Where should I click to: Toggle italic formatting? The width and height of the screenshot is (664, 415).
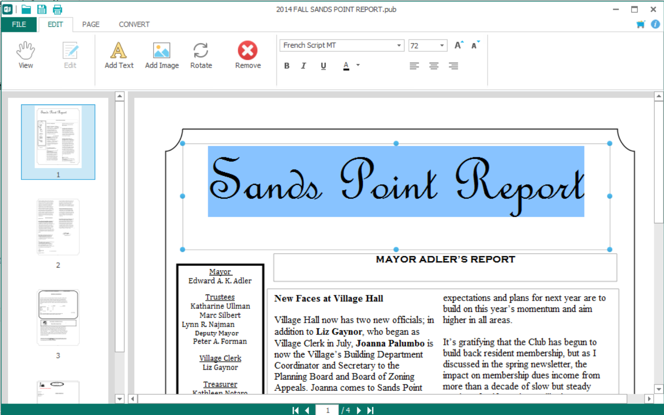tap(304, 66)
